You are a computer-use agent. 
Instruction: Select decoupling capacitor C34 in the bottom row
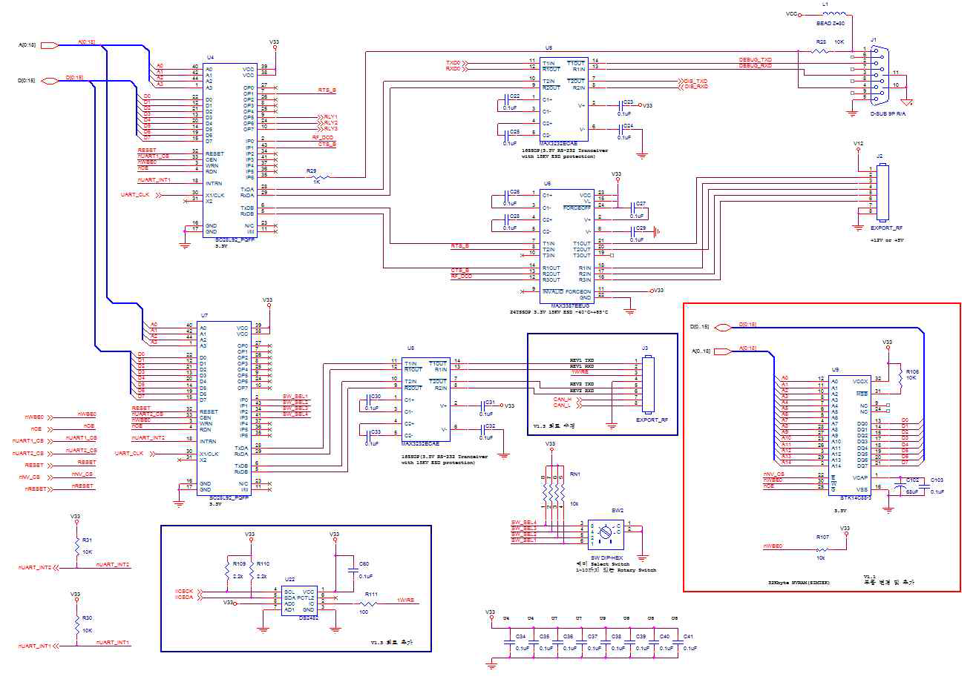509,642
